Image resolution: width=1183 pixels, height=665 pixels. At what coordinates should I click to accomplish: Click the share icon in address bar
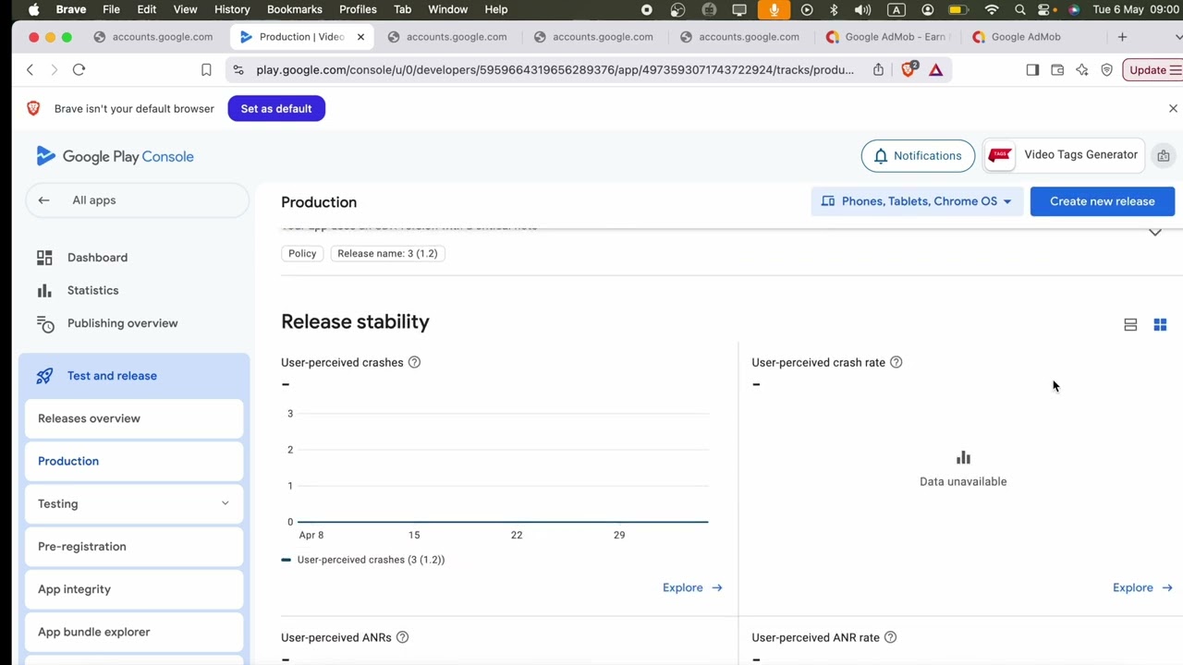[878, 69]
